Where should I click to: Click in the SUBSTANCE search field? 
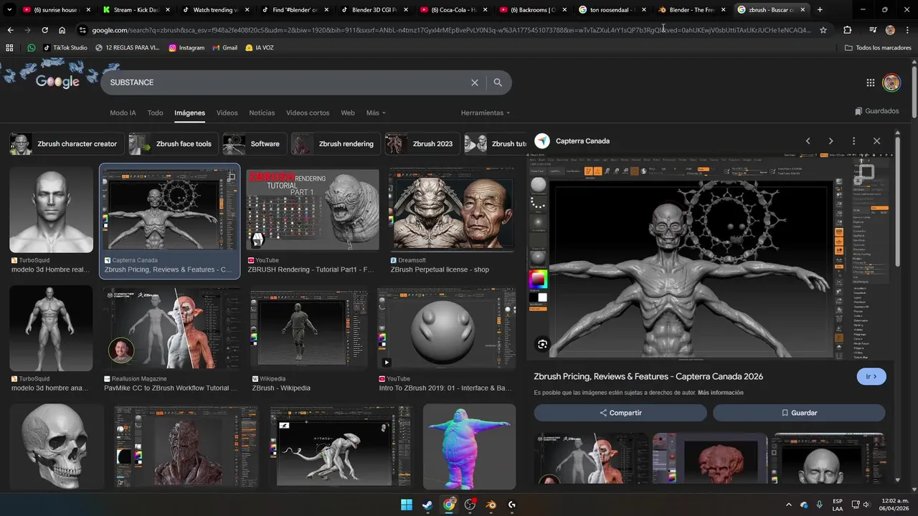(287, 82)
